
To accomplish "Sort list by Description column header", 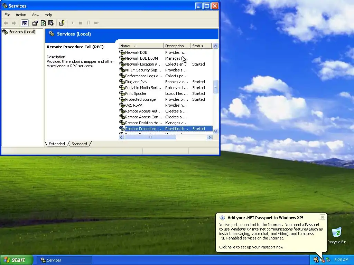I will (x=177, y=46).
